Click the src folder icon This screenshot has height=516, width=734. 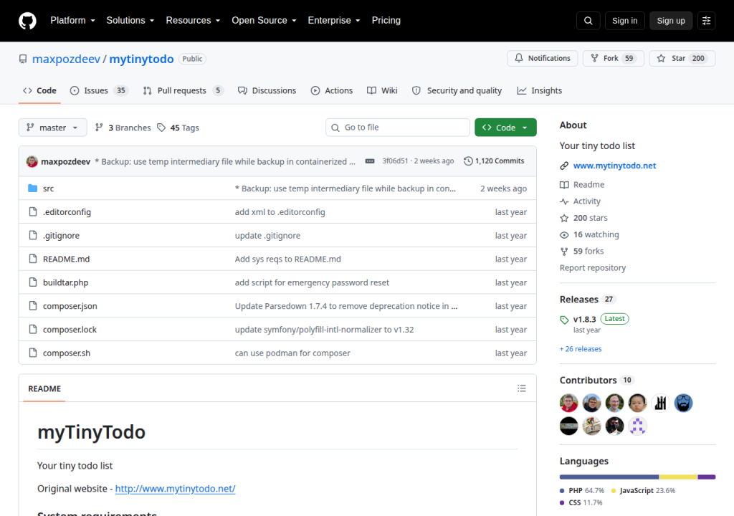33,188
